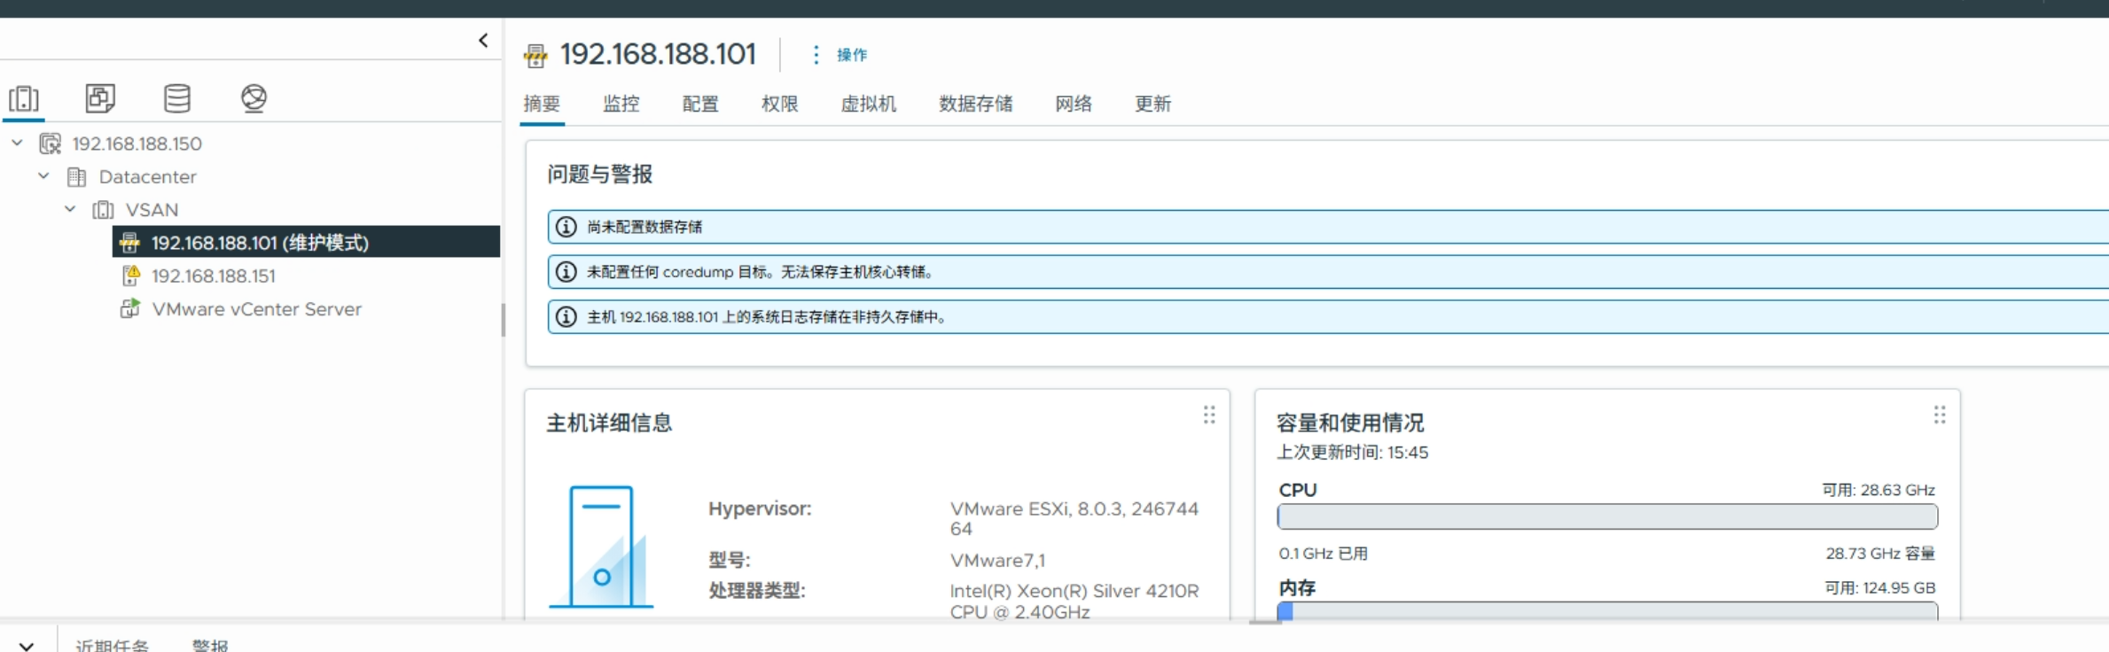Screen dimensions: 2109x652
Task: Open VMs and Templates inventory view
Action: tap(100, 98)
